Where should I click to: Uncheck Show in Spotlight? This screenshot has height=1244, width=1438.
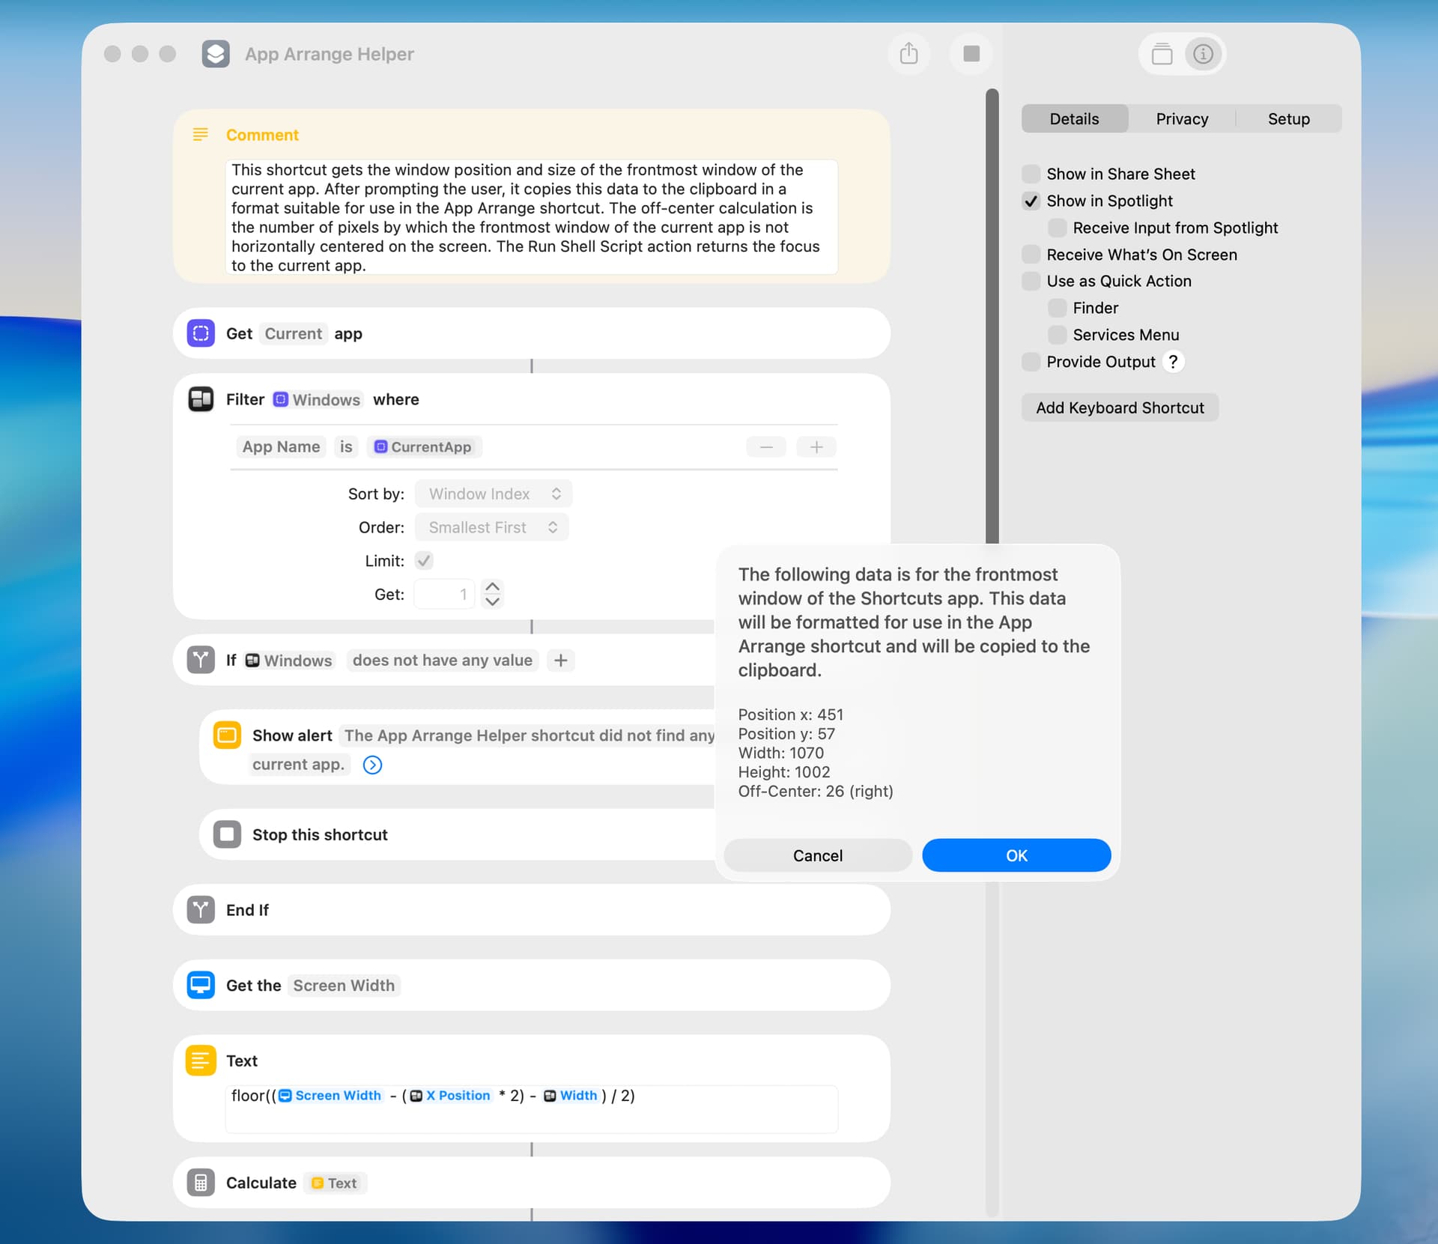pos(1031,201)
